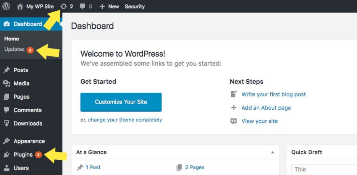
Task: Click the Customize Your Site button
Action: point(121,102)
